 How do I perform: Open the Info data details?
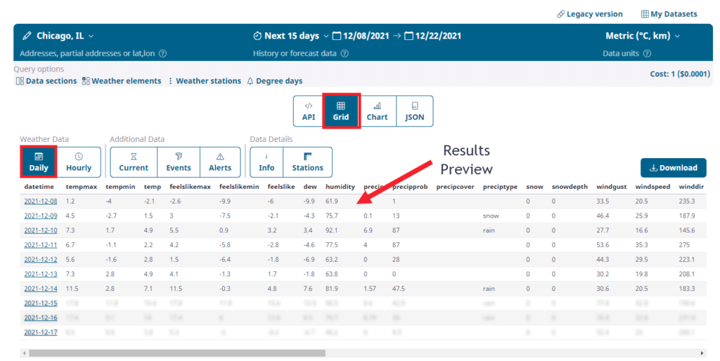point(266,162)
